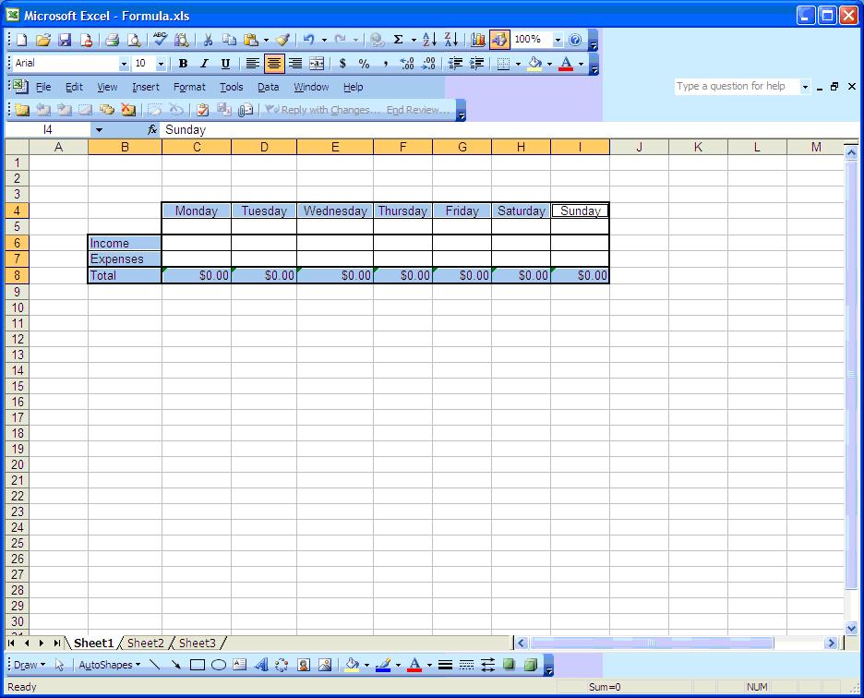Viewport: 864px width, 698px height.
Task: Apply red Font Color A on Formatting toolbar
Action: [x=566, y=64]
